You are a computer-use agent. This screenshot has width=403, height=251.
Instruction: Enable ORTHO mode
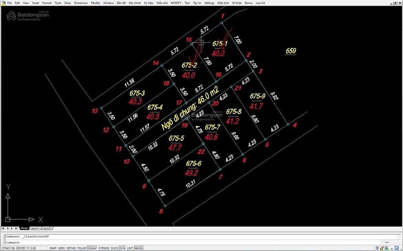tap(71, 248)
